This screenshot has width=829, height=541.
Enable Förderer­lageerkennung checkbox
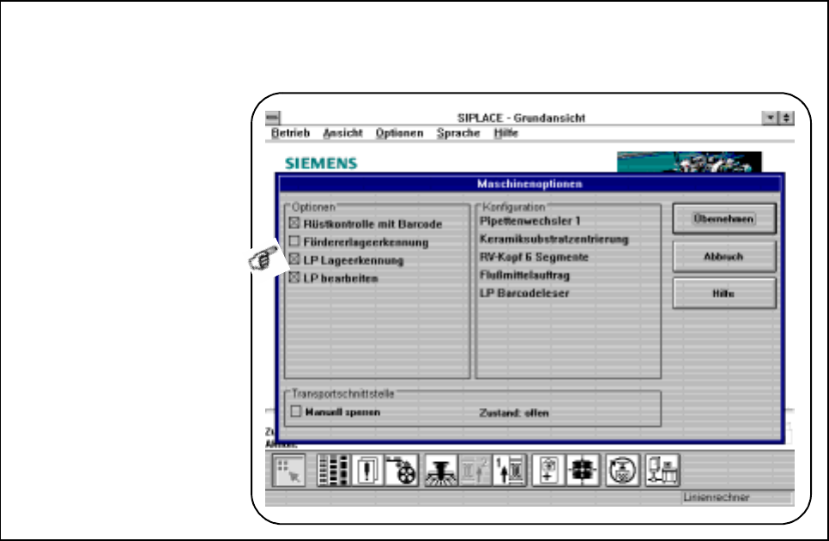294,241
